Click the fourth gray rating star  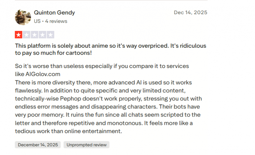tap(42, 35)
